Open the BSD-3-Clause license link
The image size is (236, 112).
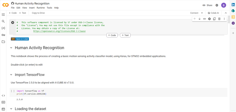(x=59, y=31)
